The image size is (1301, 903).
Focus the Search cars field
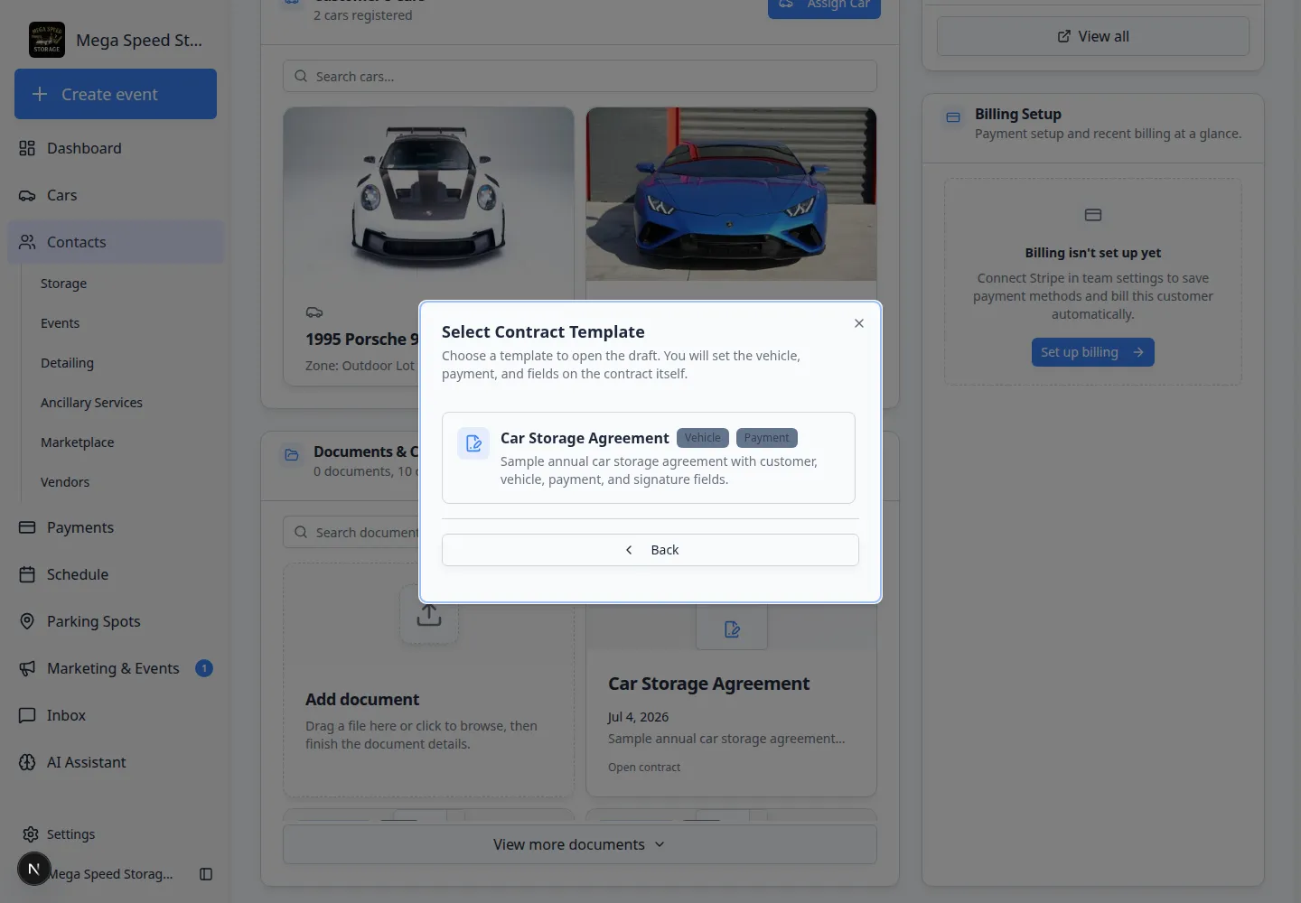[580, 76]
